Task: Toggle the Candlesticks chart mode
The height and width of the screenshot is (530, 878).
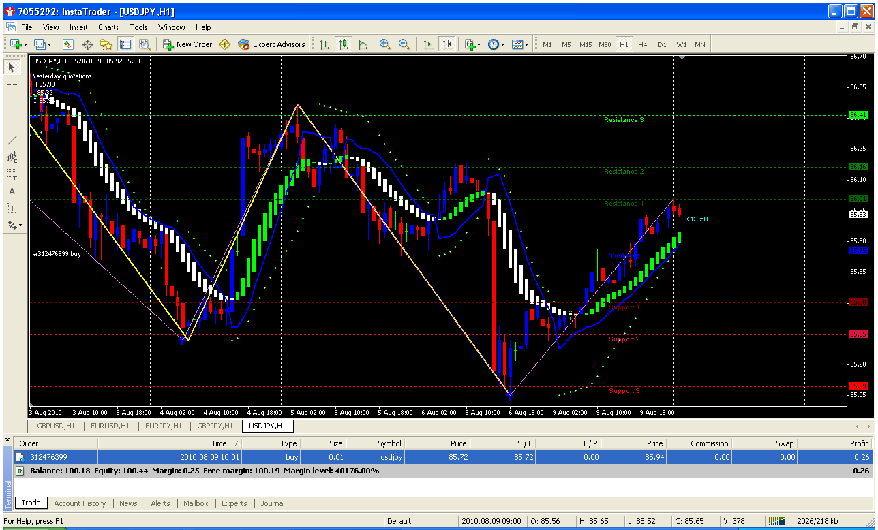Action: pos(344,44)
